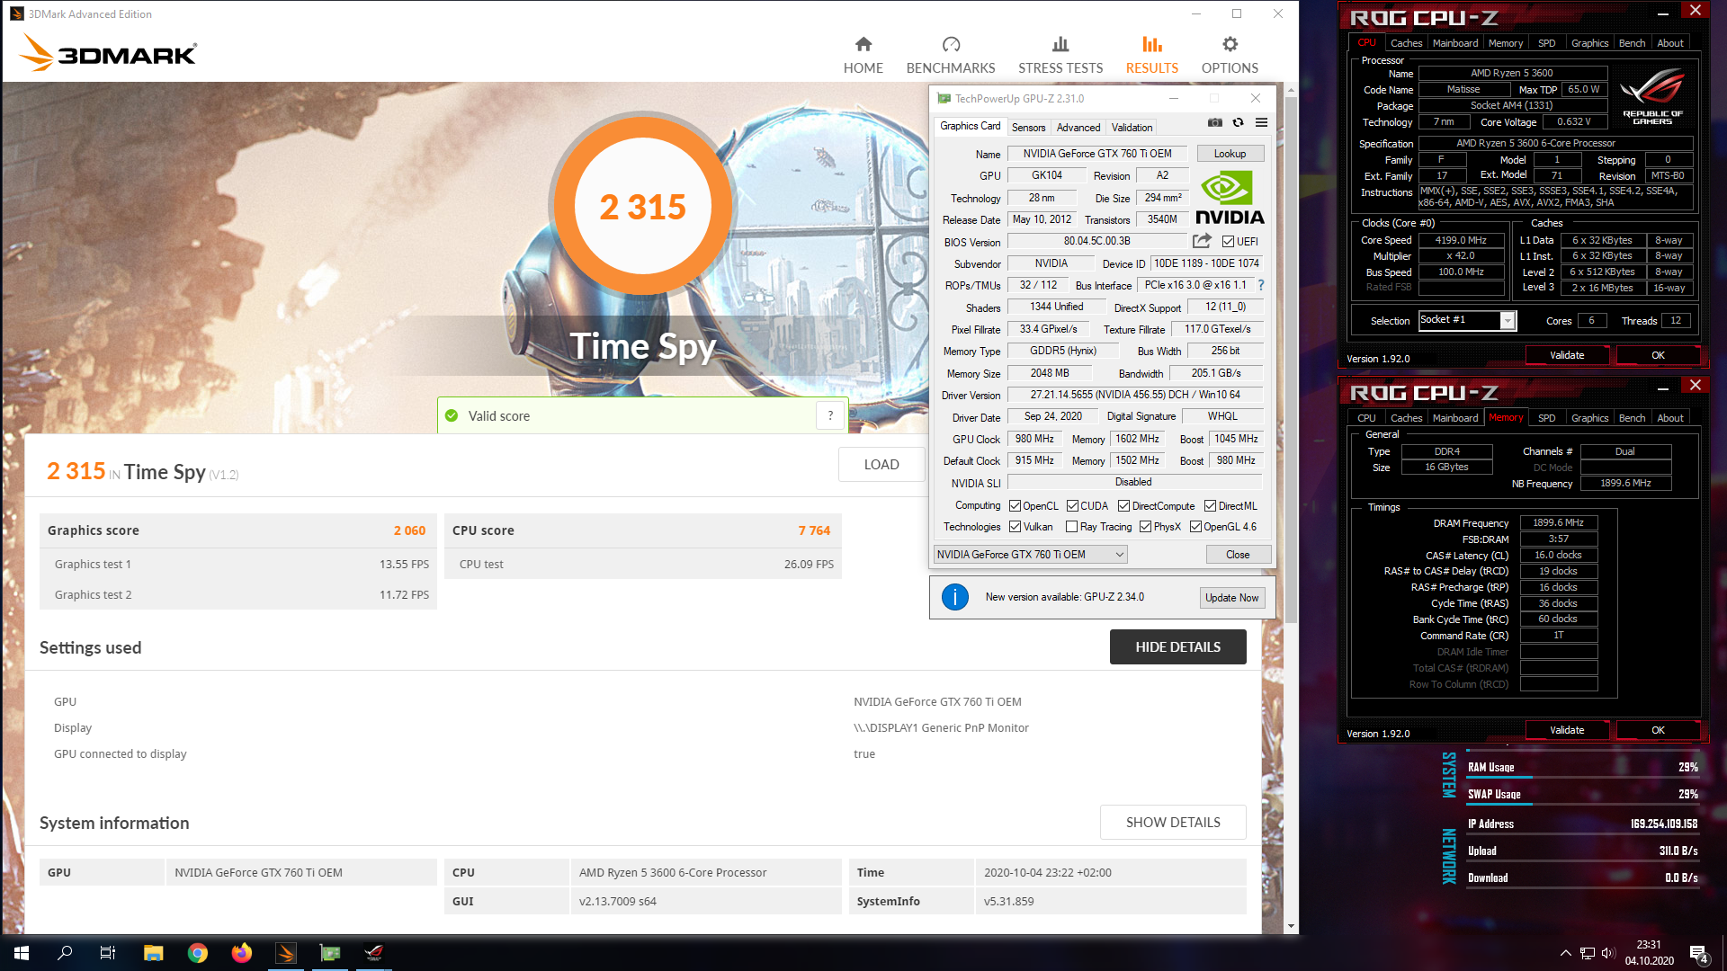Toggle DirectCompute checkbox
Image resolution: width=1727 pixels, height=971 pixels.
(x=1123, y=505)
